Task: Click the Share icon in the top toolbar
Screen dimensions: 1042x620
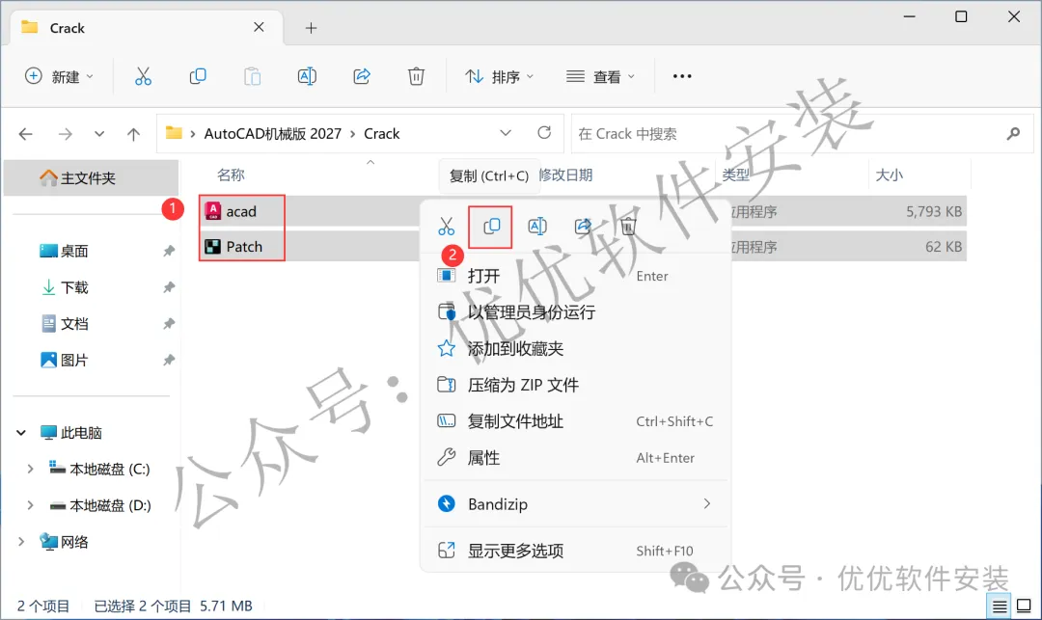Action: 361,76
